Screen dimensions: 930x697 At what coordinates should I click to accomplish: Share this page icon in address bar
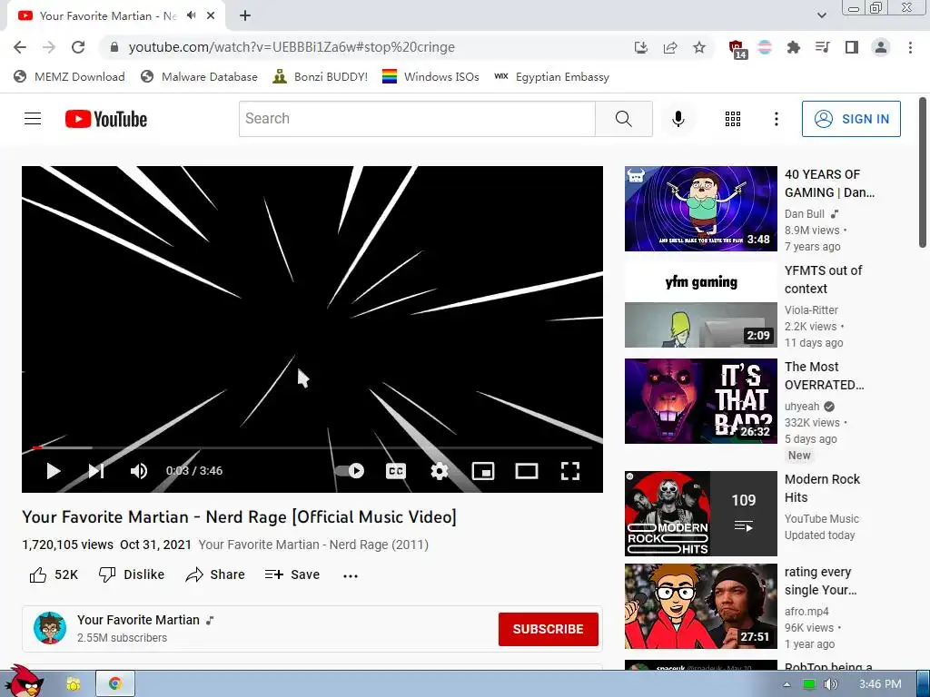670,47
